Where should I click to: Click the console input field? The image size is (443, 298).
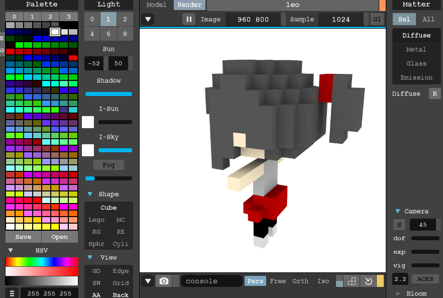(x=211, y=281)
